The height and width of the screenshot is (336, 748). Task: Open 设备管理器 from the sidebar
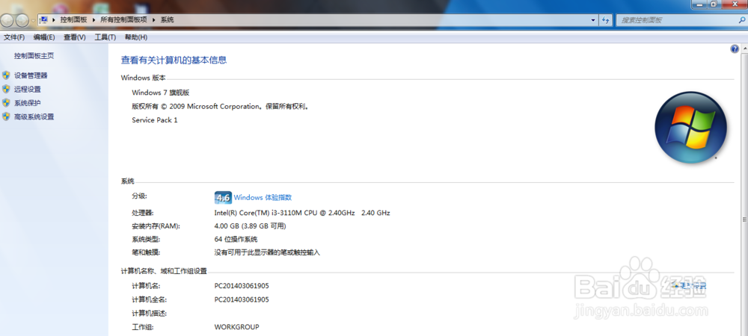coord(31,75)
